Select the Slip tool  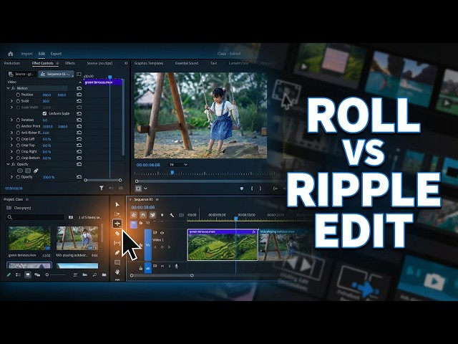[117, 243]
